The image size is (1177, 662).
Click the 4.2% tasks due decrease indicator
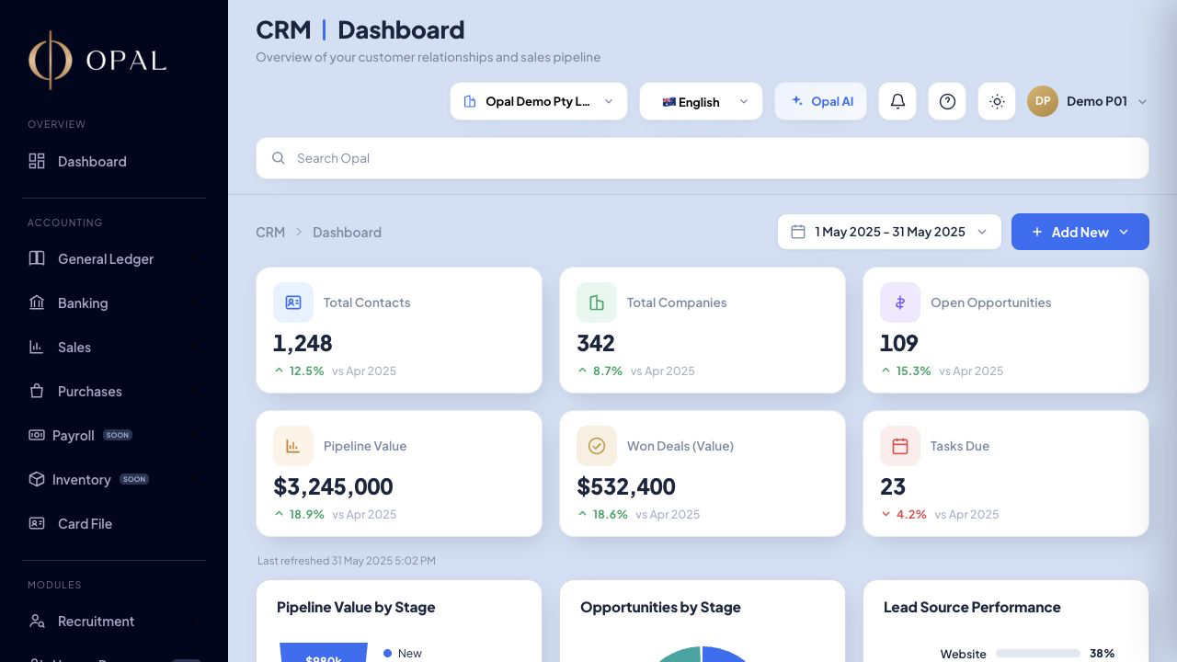tap(904, 514)
